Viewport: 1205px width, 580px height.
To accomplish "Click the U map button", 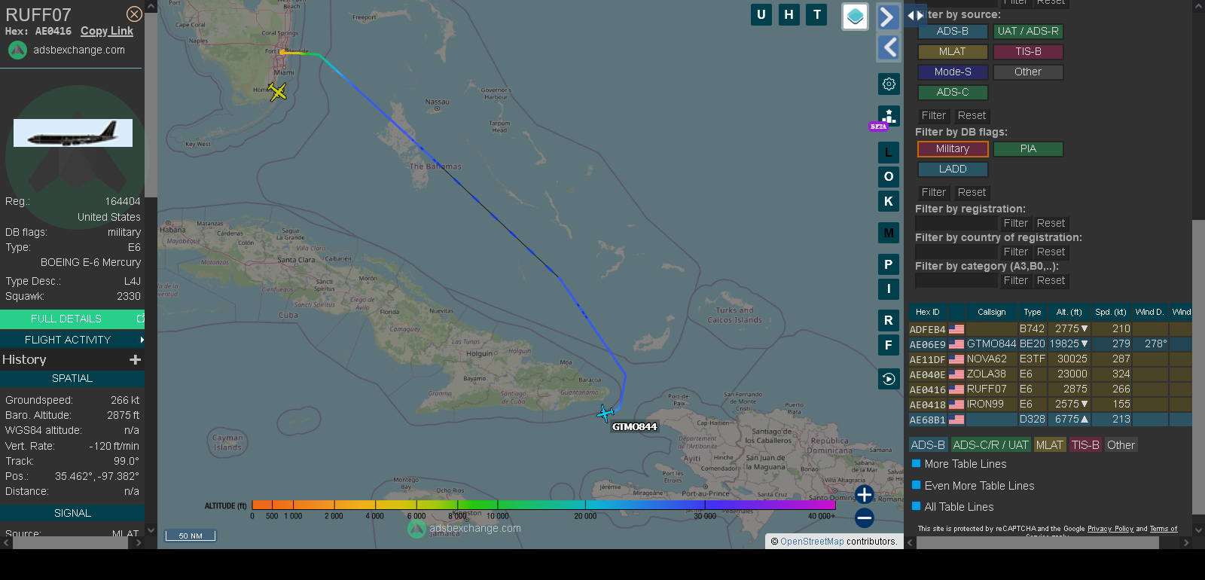I will click(x=761, y=14).
